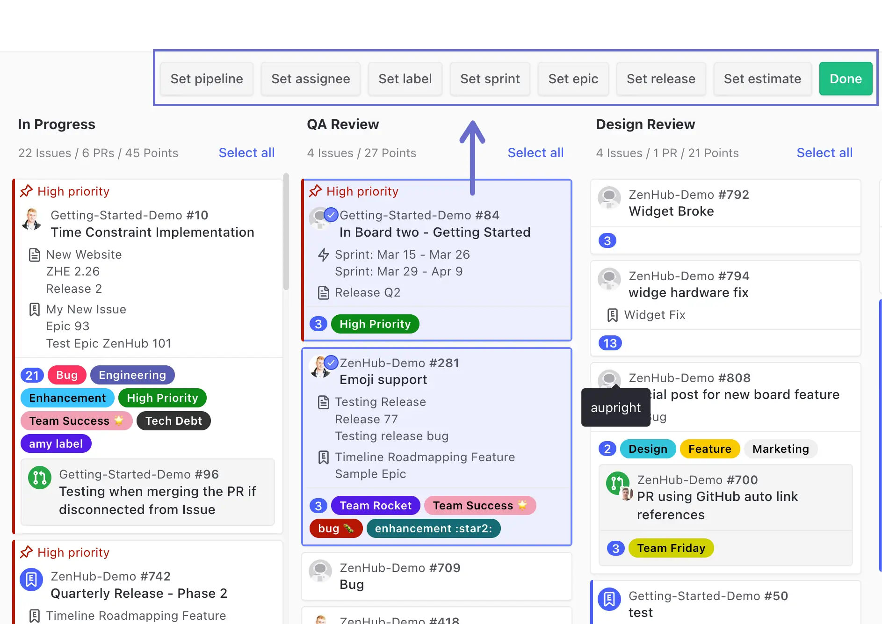Click the avatar on ZenHub-Demo #709 Bug card

pos(320,571)
